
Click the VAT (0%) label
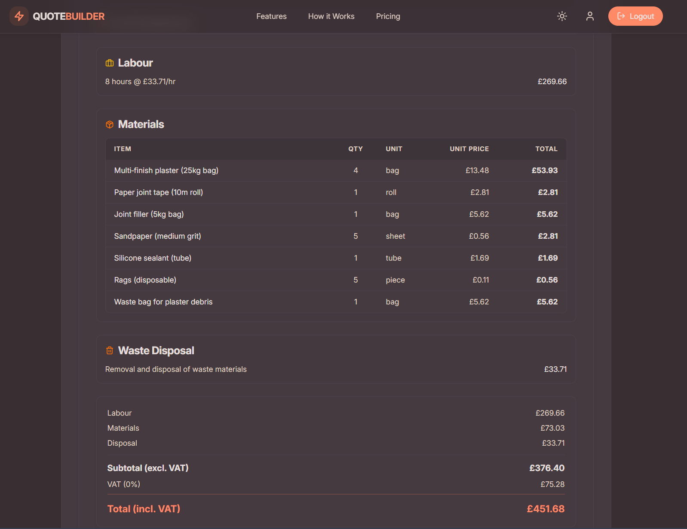(124, 484)
